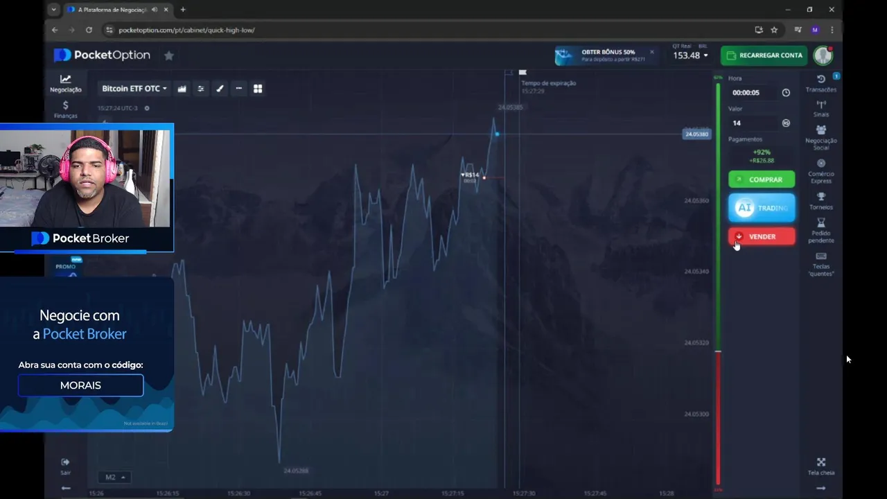
Task: Open clock icon beside expiration time
Action: (x=786, y=93)
